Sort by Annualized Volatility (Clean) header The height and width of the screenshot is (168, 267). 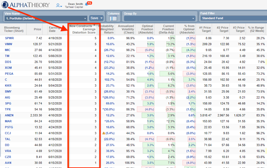pos(126,29)
